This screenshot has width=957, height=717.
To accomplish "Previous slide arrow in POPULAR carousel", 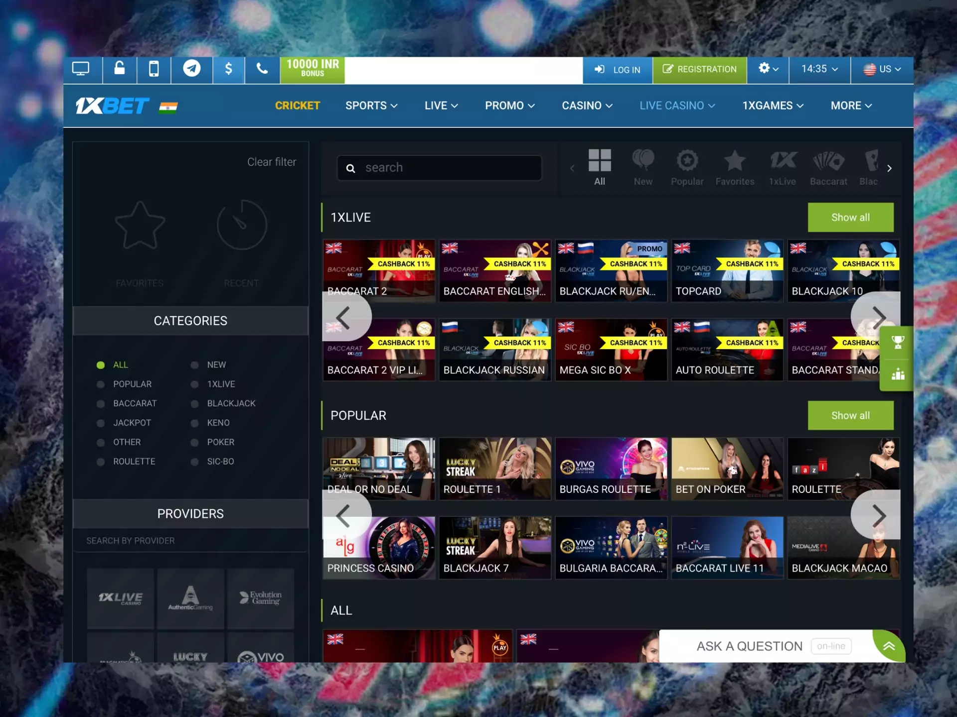I will pos(346,515).
